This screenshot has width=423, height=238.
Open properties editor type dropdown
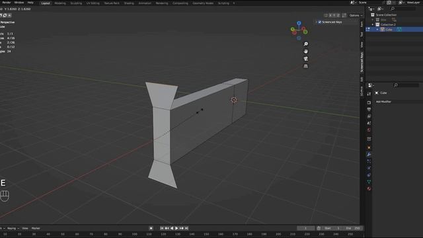click(371, 85)
